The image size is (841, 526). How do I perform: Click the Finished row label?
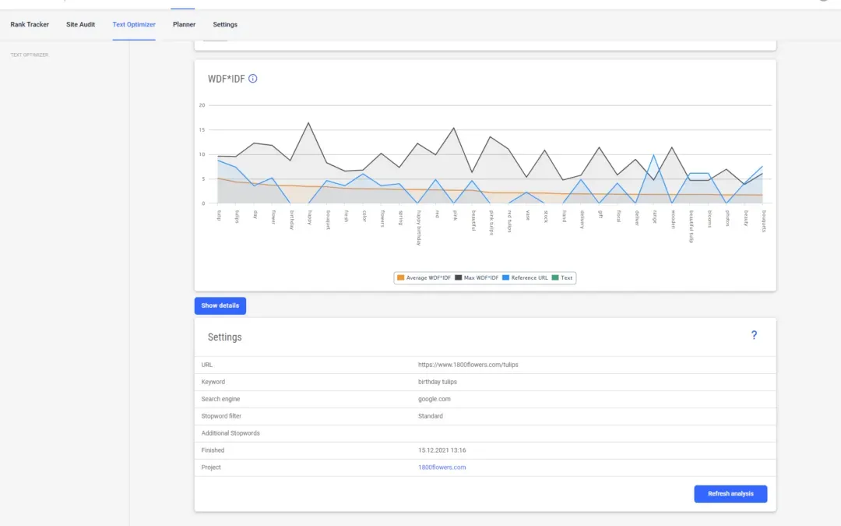pos(213,450)
